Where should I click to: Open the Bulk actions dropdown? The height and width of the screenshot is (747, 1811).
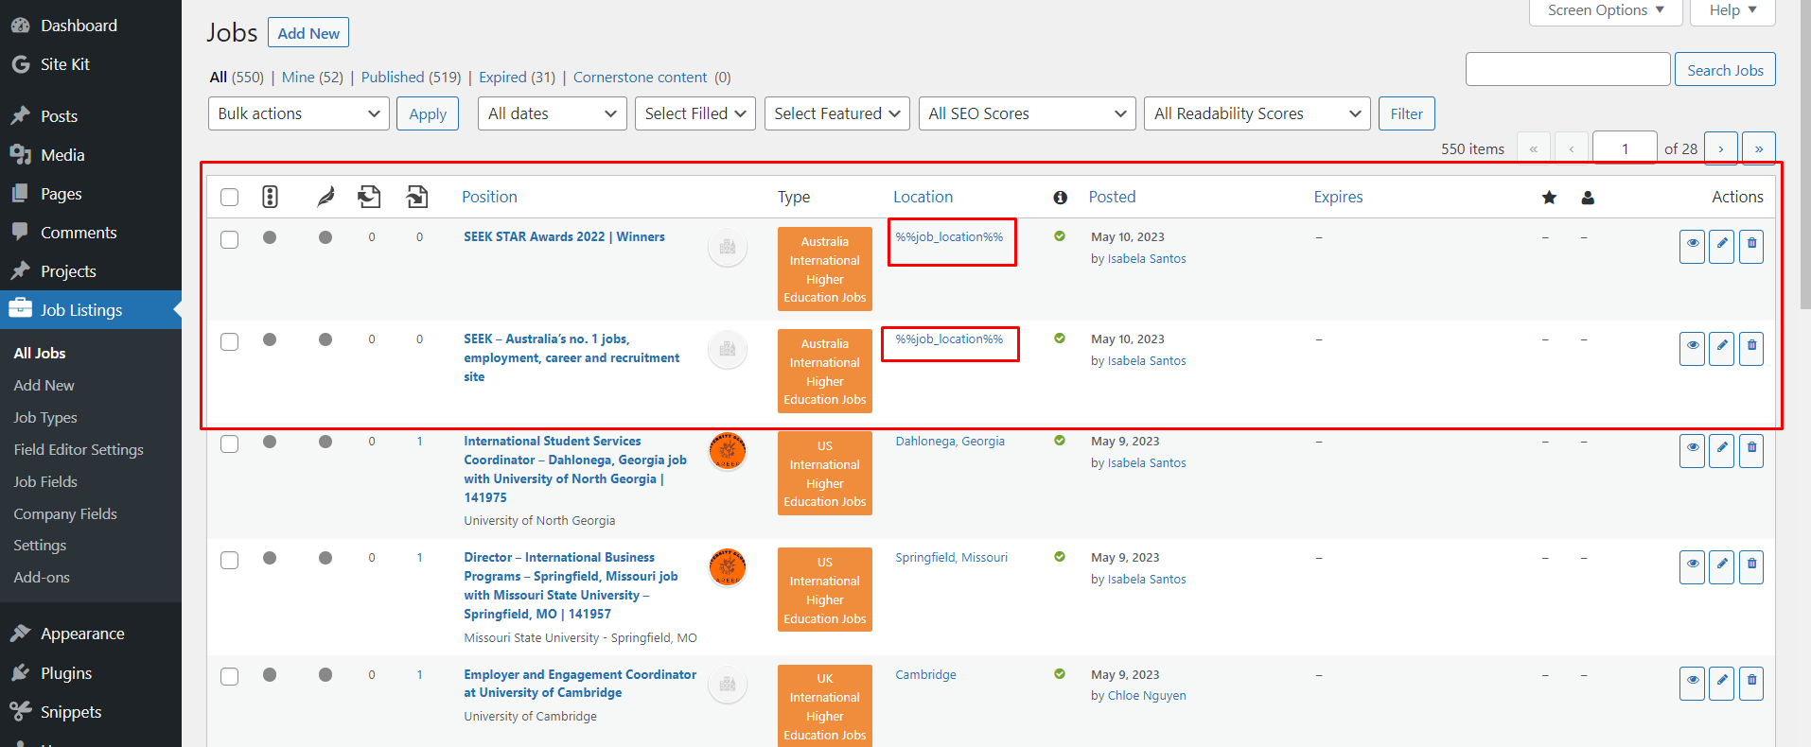298,113
